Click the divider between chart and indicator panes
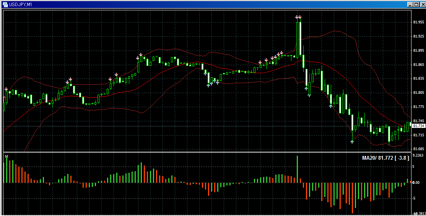Screen dimensions: 426x216 click(206, 152)
